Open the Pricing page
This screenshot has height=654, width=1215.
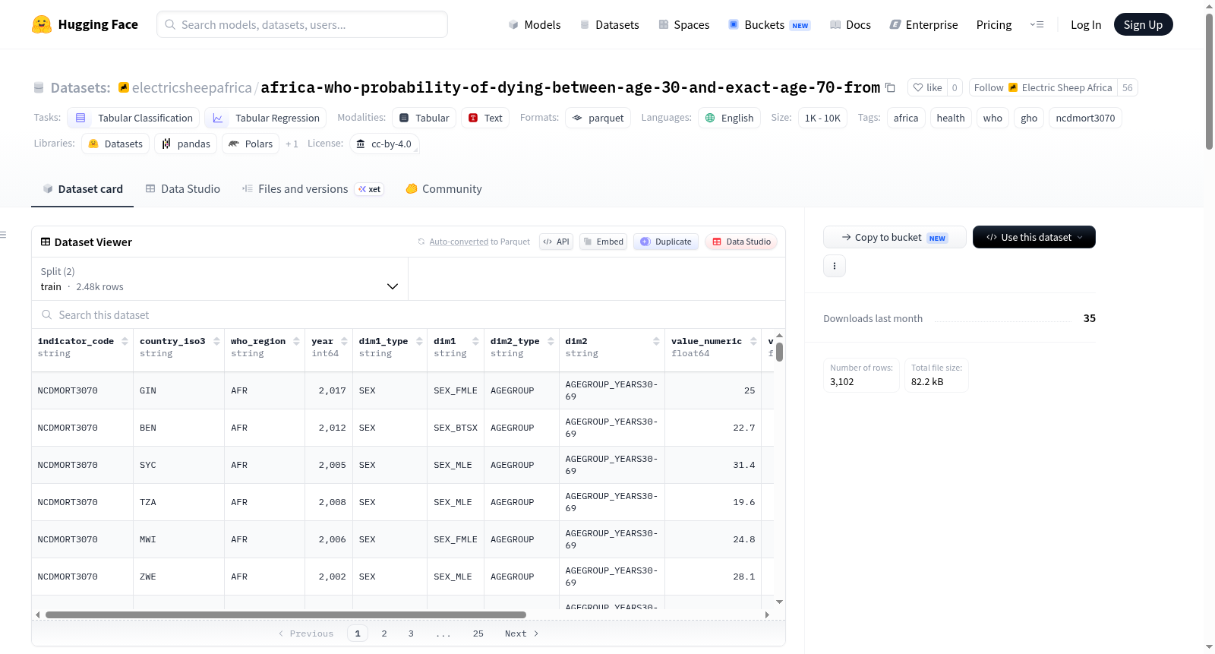(x=994, y=25)
